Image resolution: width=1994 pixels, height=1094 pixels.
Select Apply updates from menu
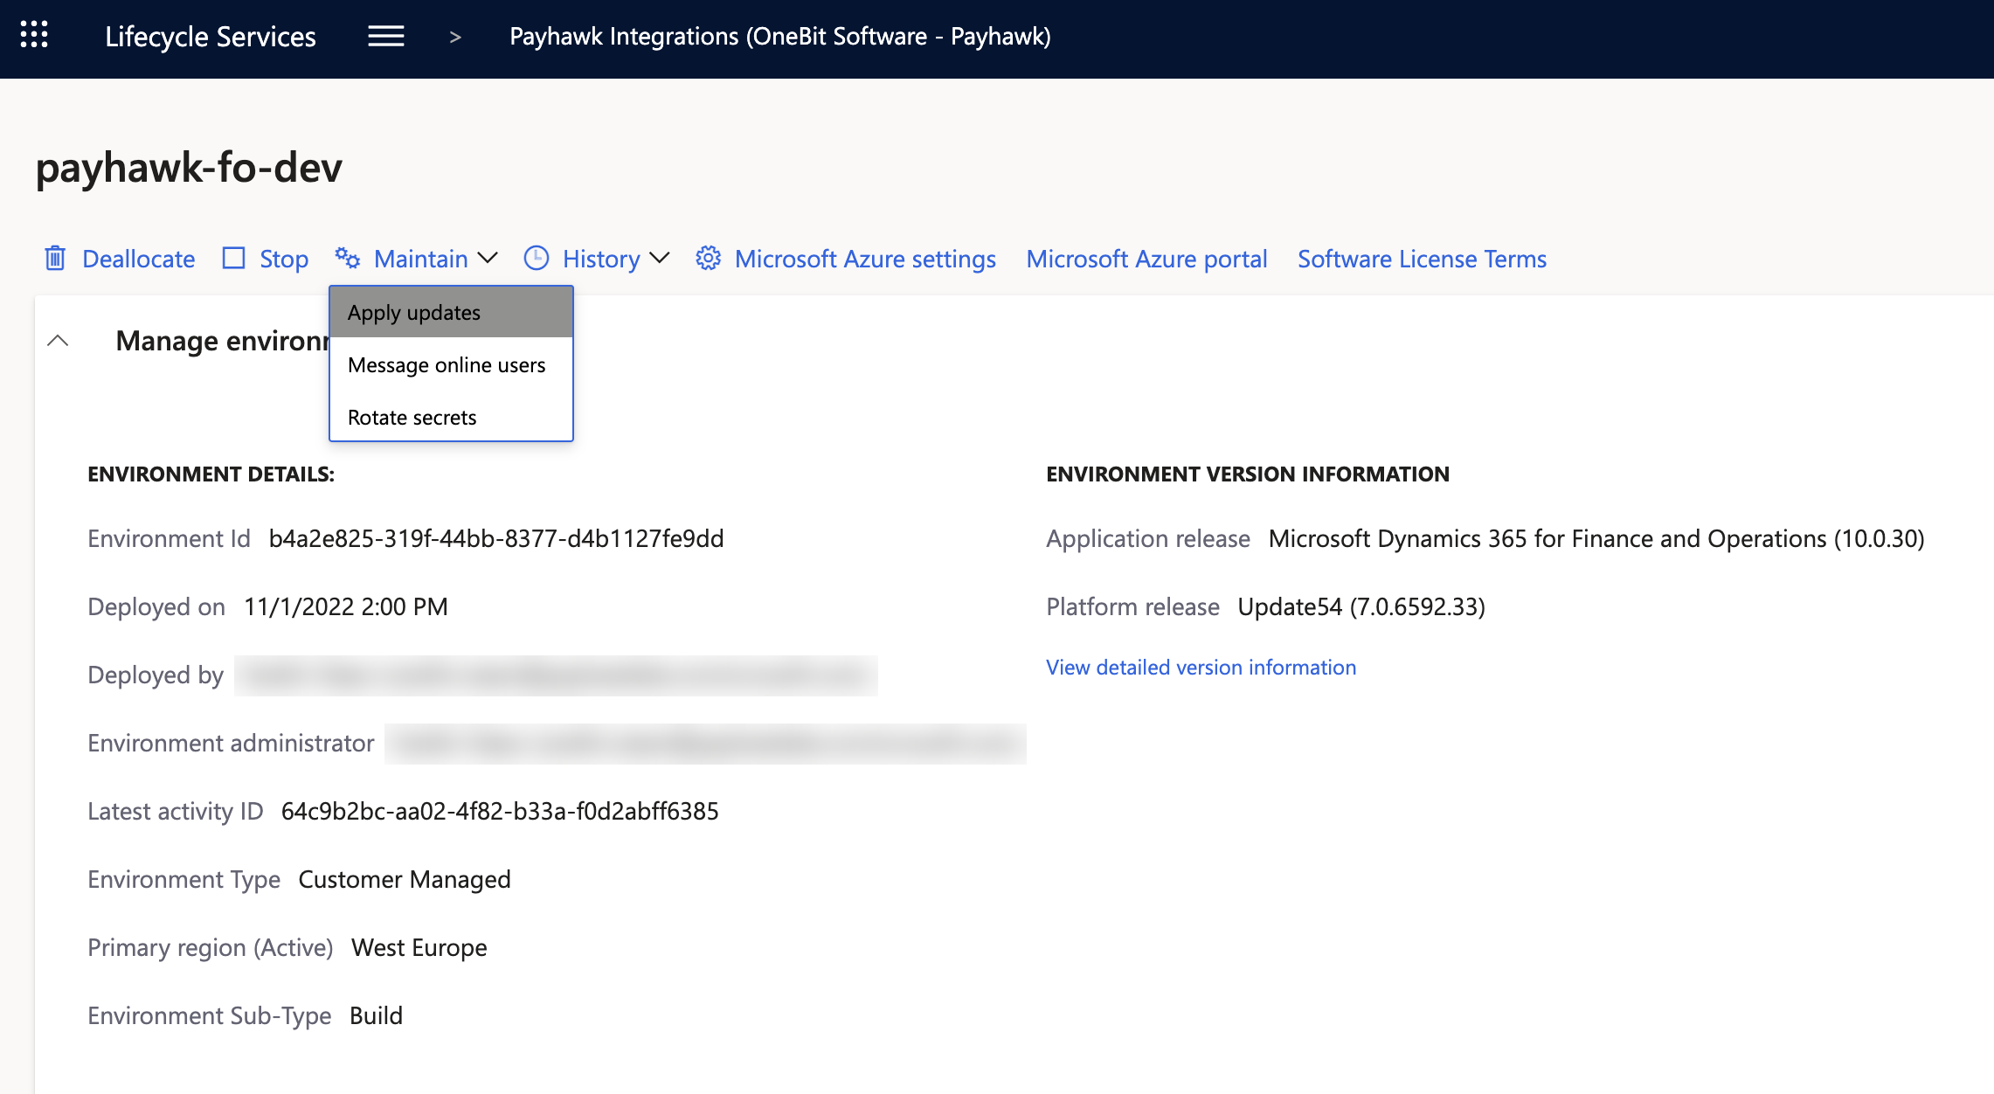451,313
